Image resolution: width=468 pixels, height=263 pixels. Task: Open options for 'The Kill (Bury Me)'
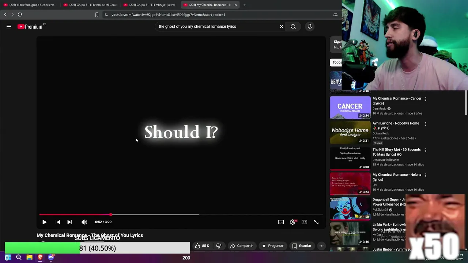426,150
